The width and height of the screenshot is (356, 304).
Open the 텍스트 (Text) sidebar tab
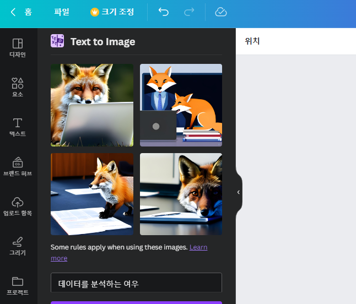[x=18, y=127]
